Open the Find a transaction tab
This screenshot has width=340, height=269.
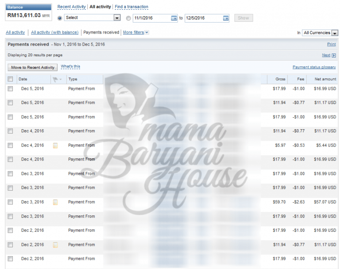coord(131,7)
